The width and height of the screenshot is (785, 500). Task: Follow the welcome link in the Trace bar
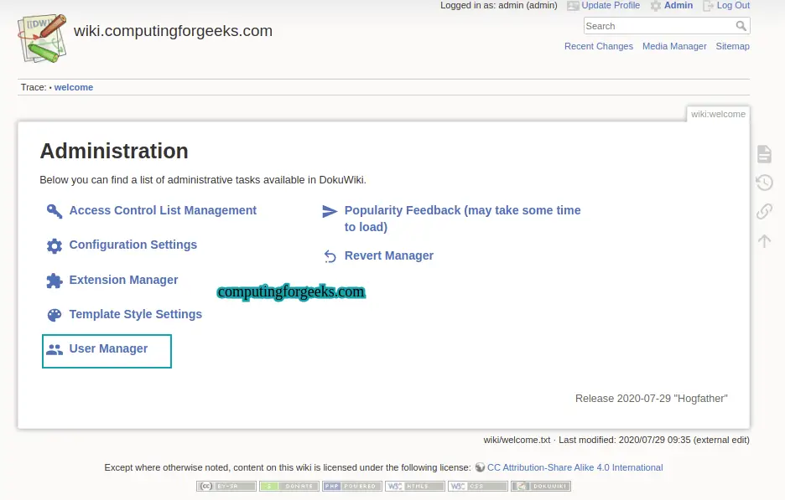point(74,87)
